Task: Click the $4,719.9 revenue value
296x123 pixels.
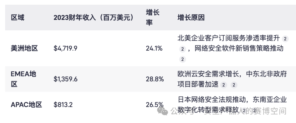Action: 65,48
